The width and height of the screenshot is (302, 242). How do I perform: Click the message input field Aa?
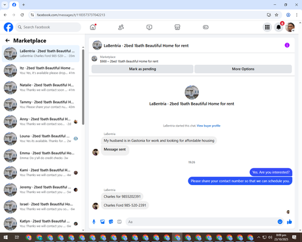pos(201,222)
